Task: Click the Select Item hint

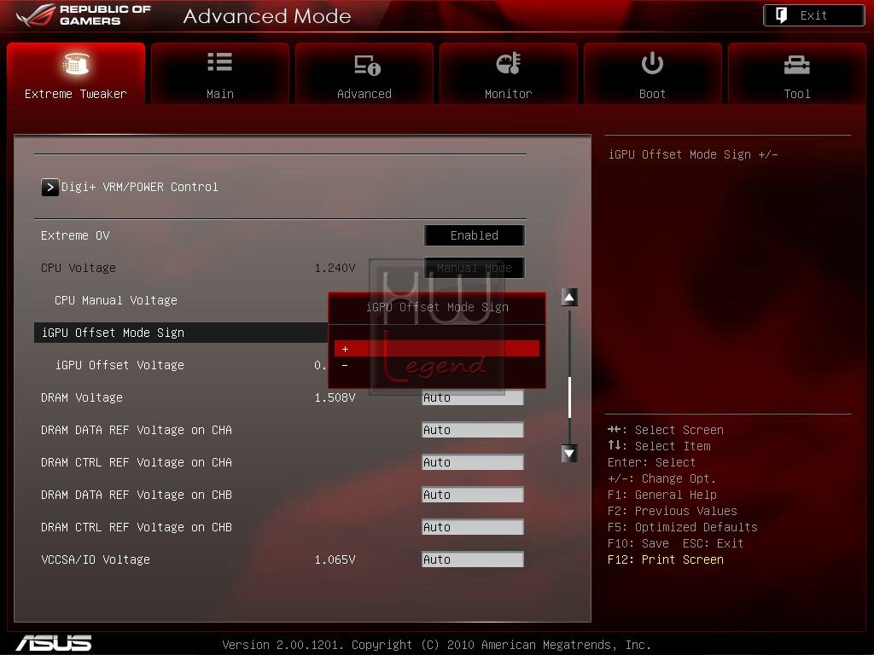Action: 659,446
